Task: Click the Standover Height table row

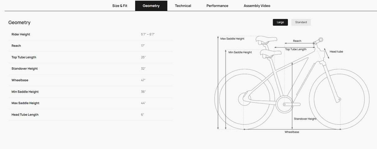Action: tap(91, 69)
